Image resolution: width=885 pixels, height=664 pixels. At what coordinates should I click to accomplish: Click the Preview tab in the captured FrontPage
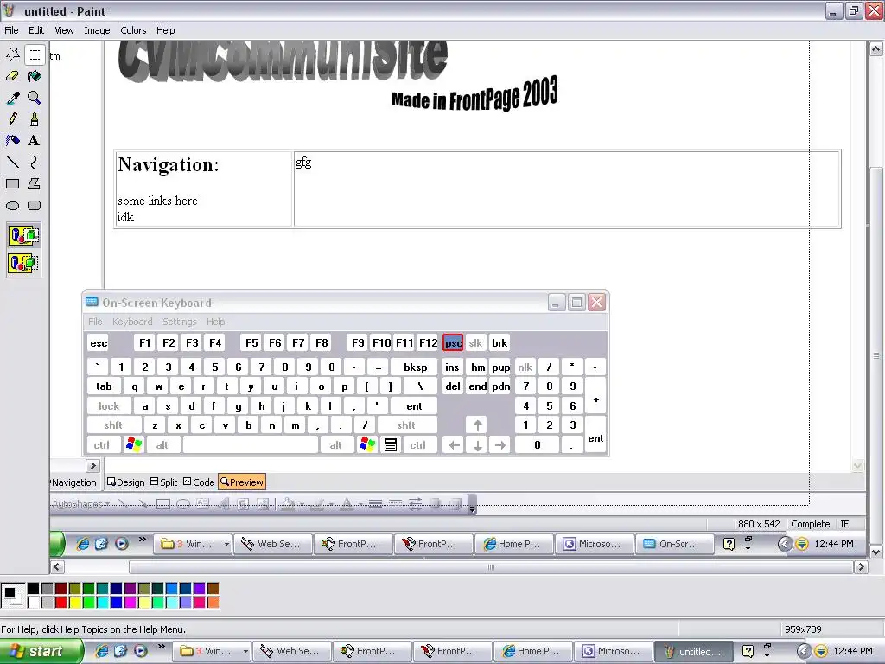pos(242,482)
